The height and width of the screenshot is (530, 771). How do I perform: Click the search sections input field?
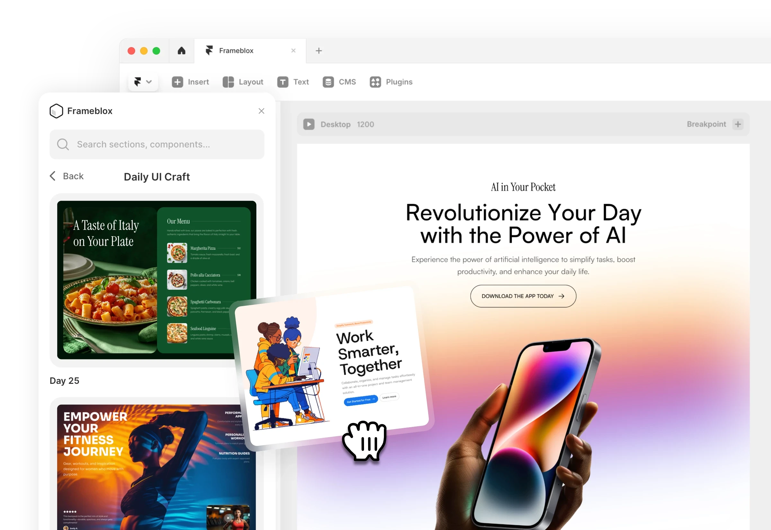click(x=157, y=145)
